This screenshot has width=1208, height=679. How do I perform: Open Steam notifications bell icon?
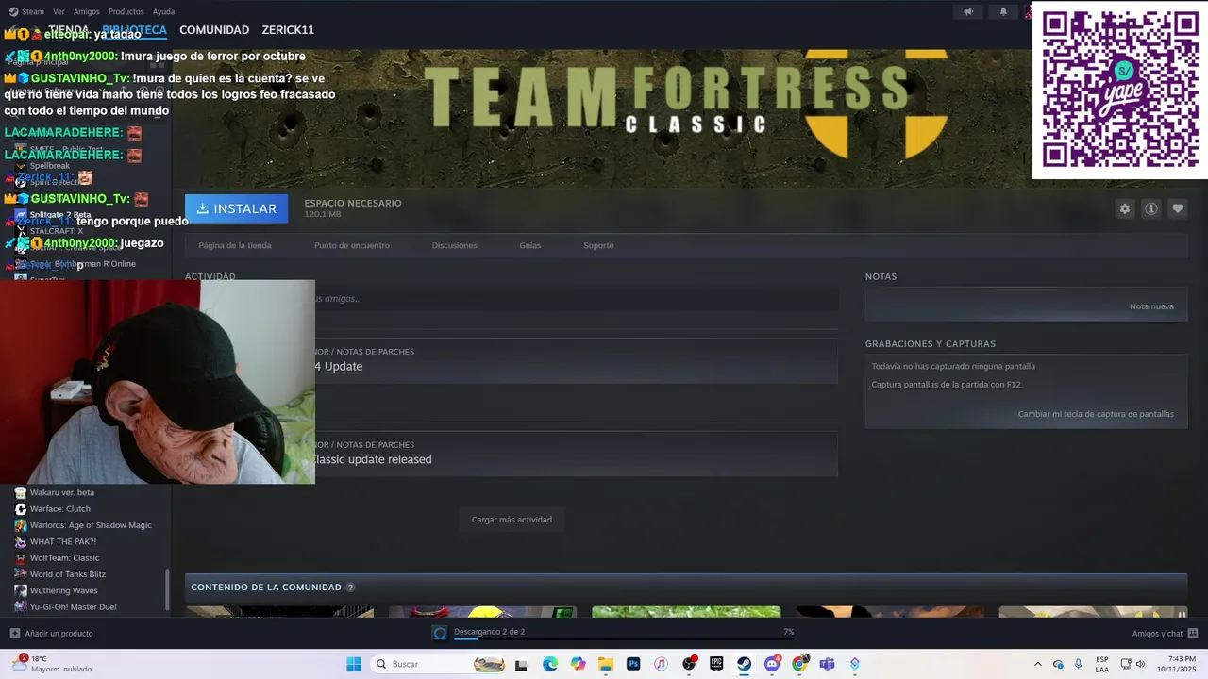point(1003,11)
